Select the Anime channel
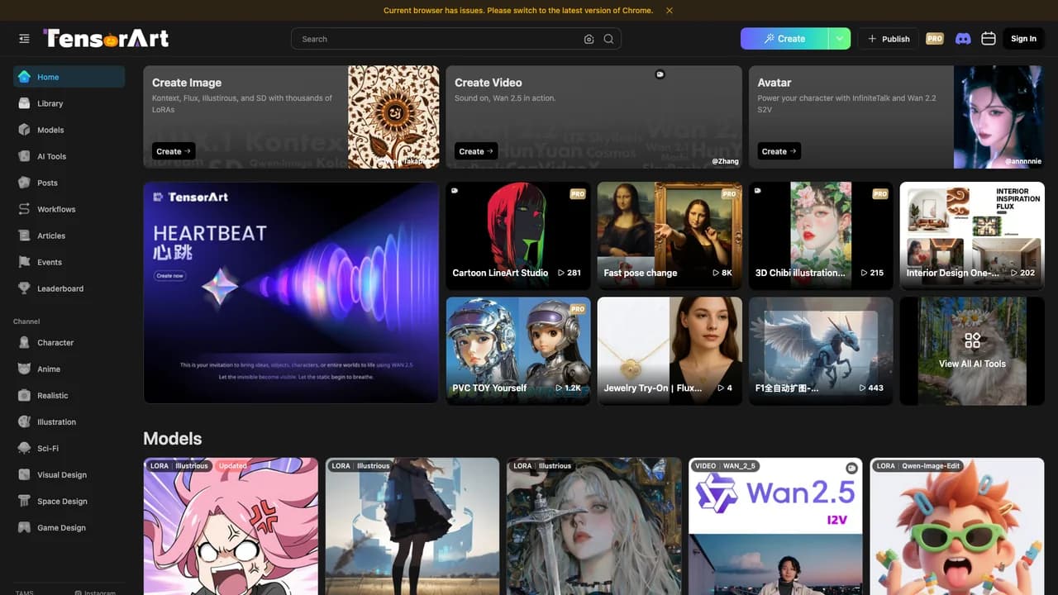1058x595 pixels. coord(69,369)
